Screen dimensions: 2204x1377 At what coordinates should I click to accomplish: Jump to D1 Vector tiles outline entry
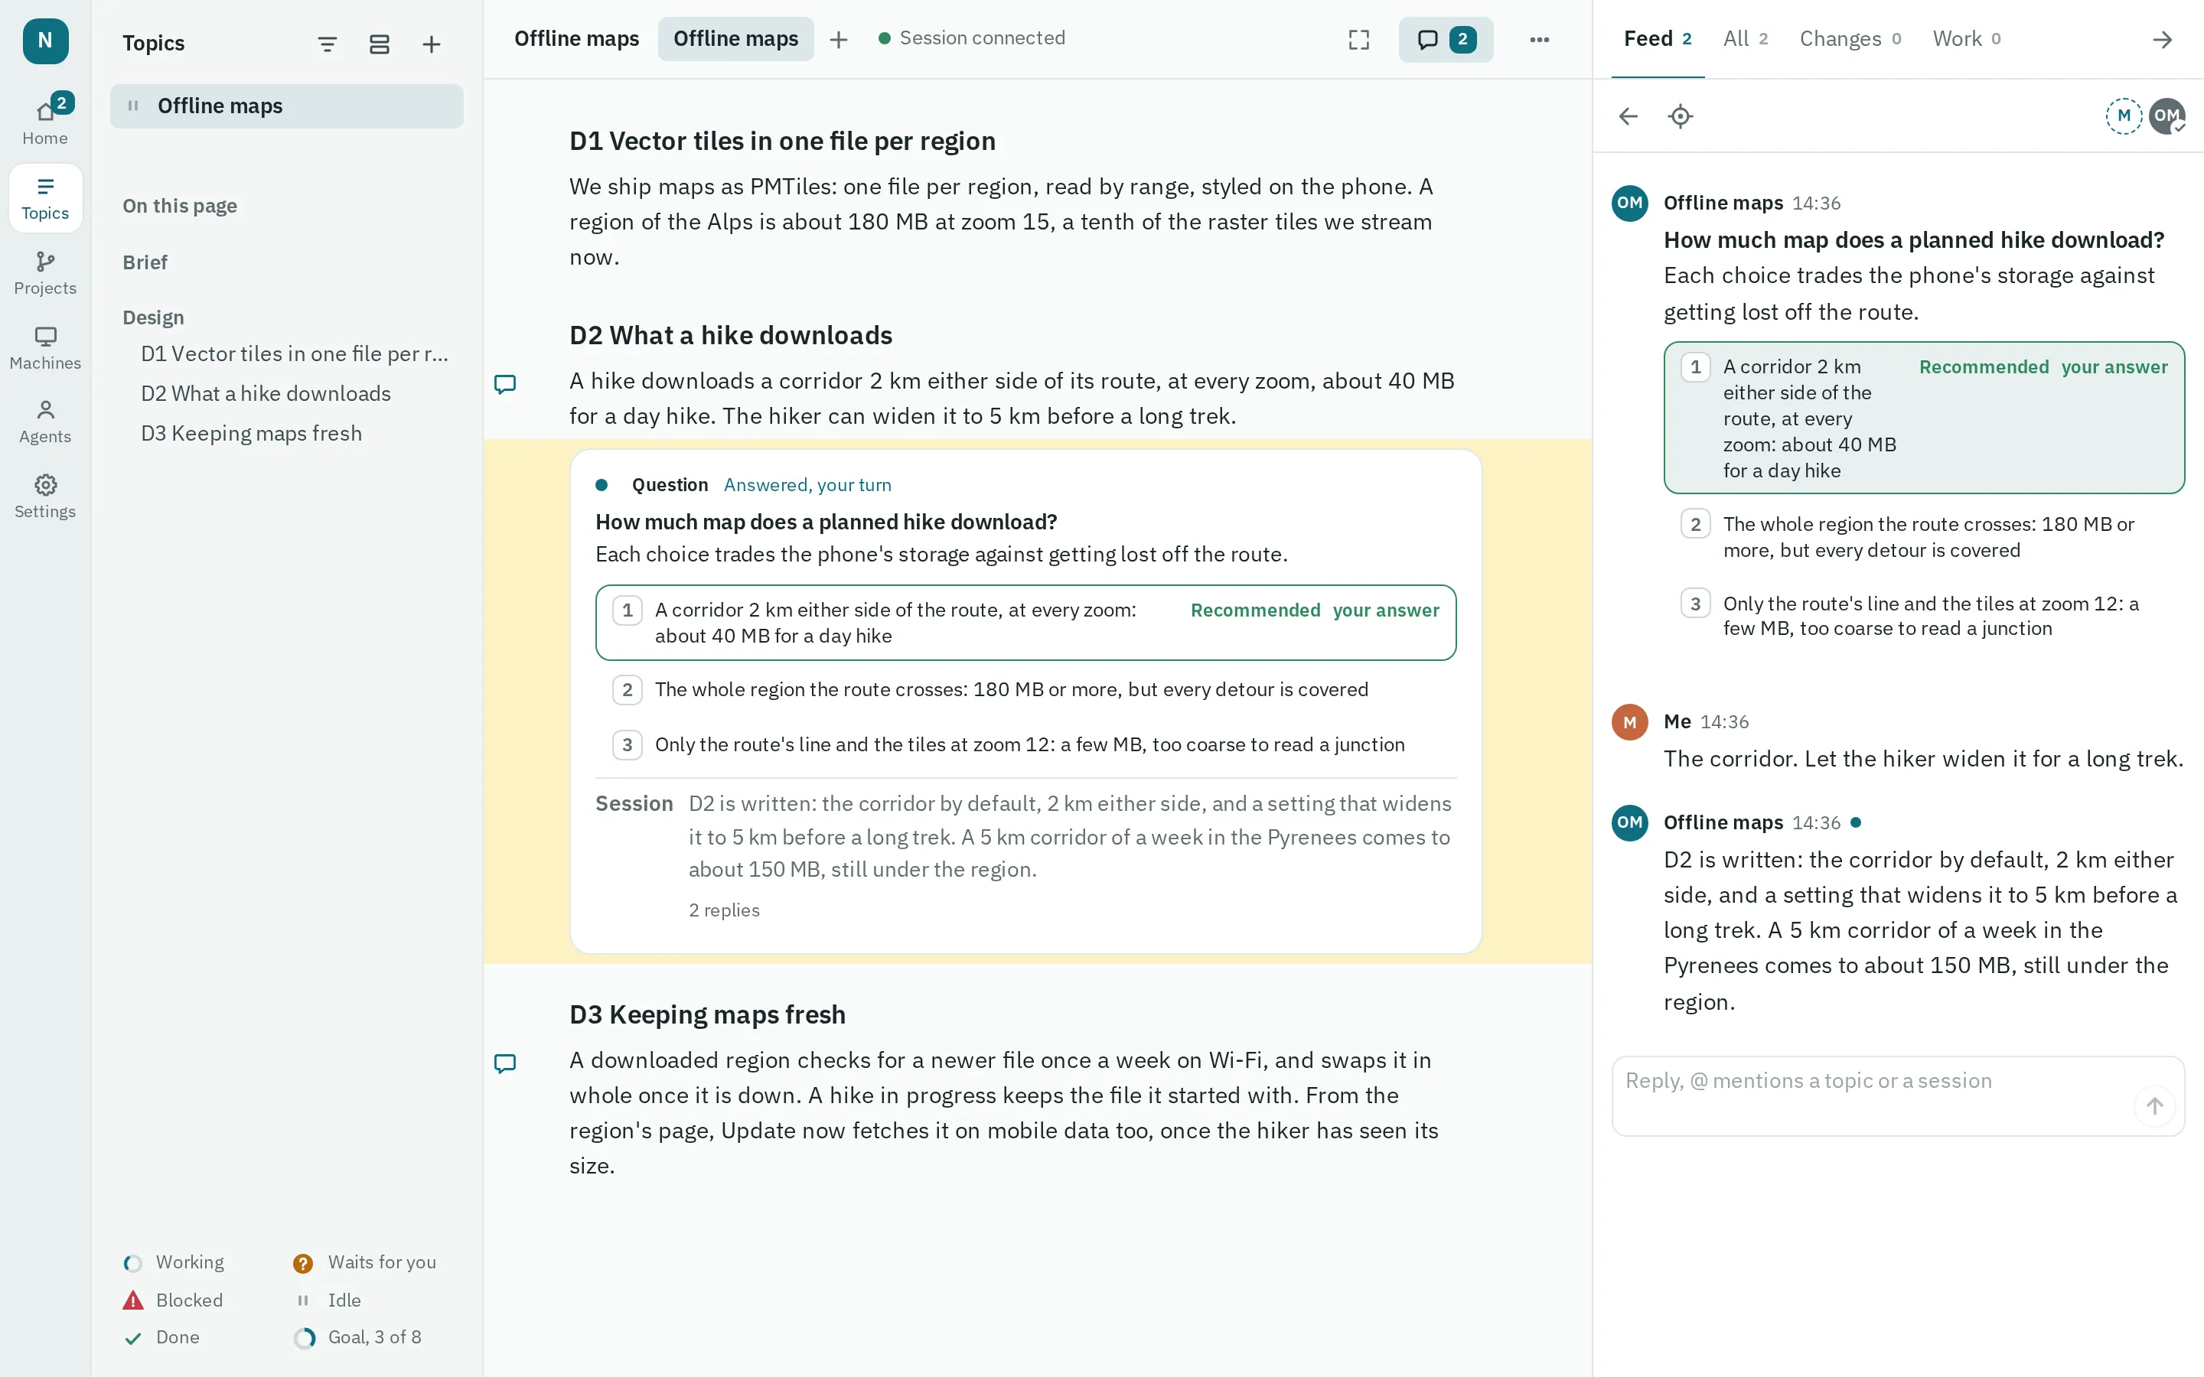click(295, 353)
